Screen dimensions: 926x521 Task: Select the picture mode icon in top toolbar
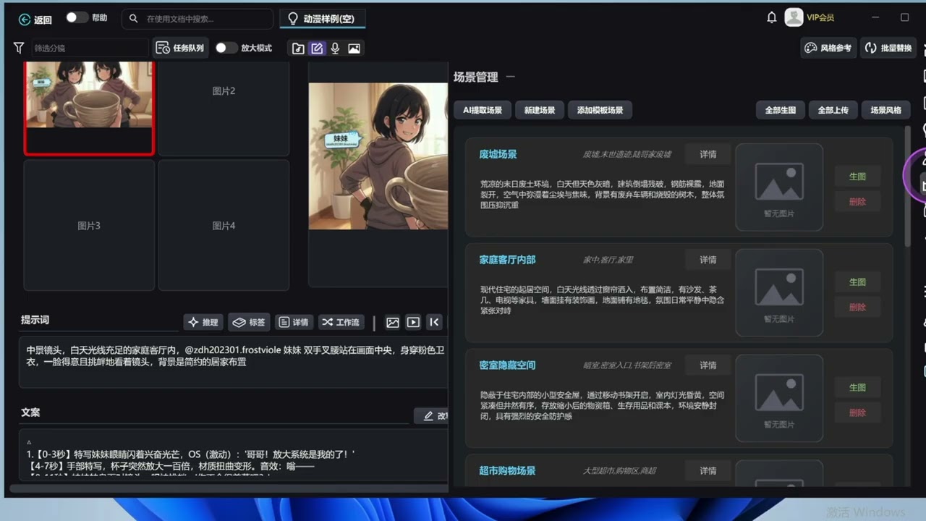[x=354, y=48]
